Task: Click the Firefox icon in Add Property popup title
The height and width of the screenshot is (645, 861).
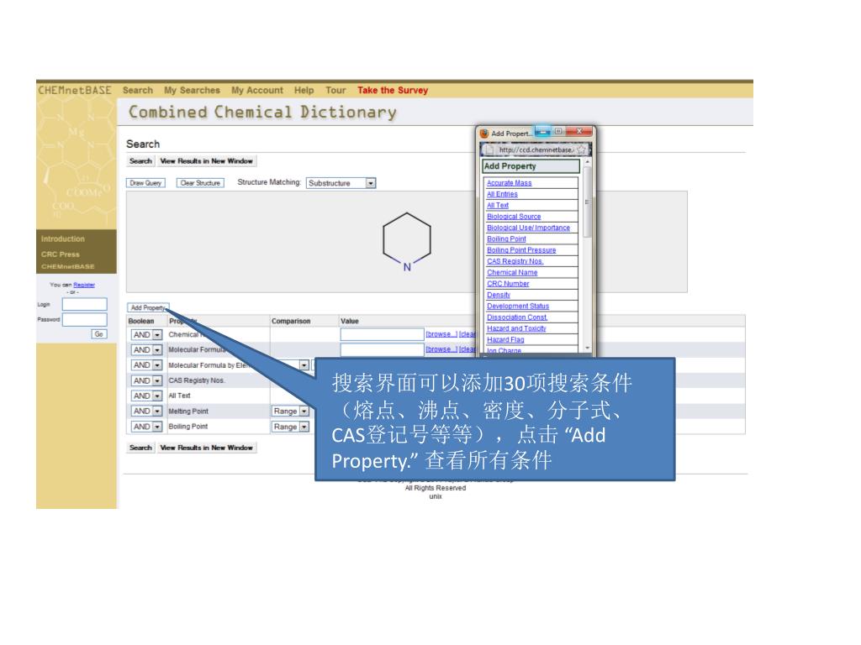Action: coord(484,134)
